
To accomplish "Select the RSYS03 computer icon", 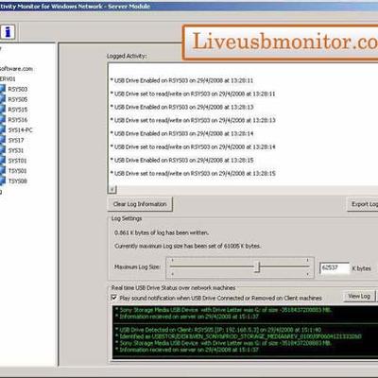I will click(x=3, y=89).
